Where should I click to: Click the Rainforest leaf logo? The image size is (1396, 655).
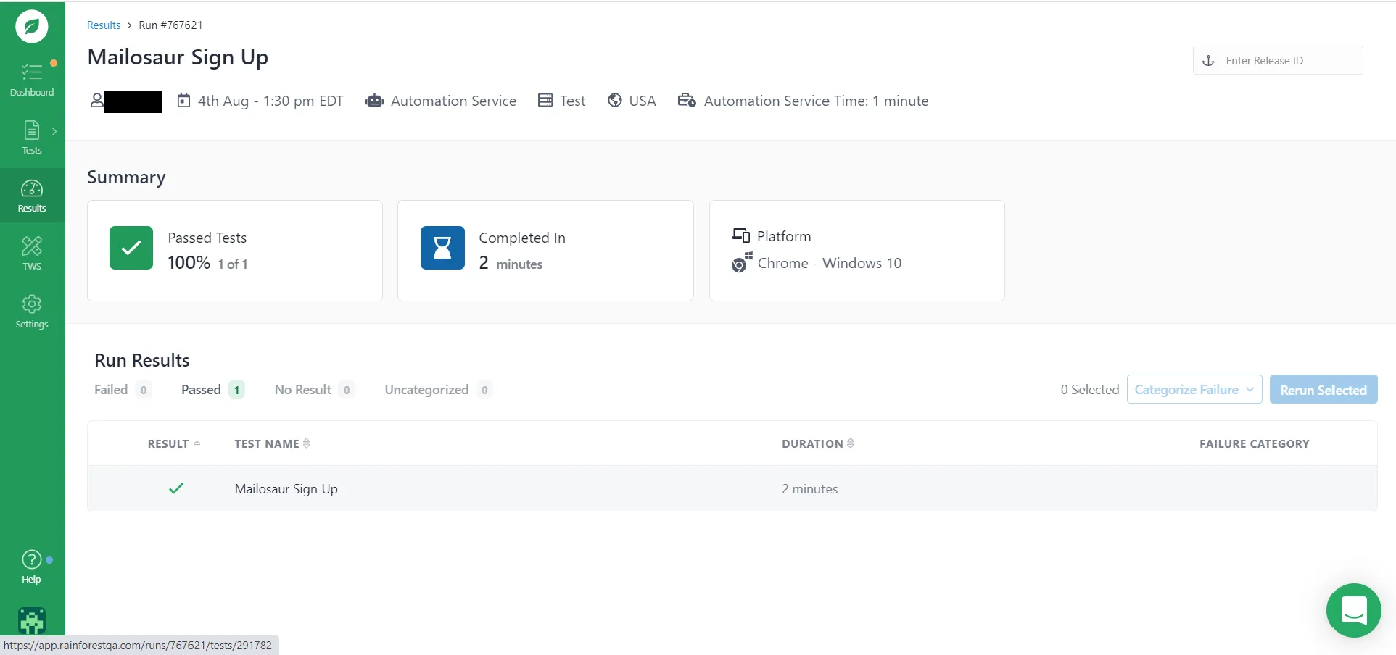pyautogui.click(x=31, y=27)
